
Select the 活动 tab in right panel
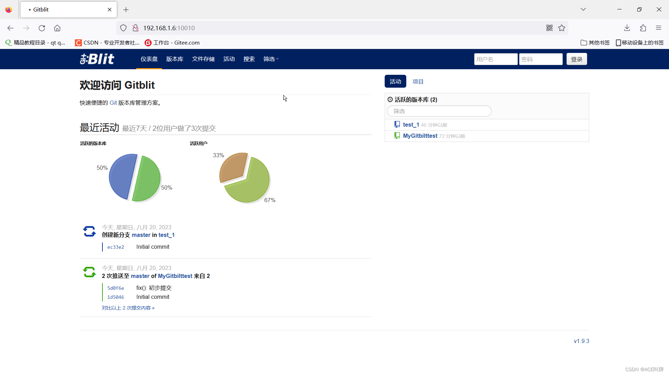[395, 81]
